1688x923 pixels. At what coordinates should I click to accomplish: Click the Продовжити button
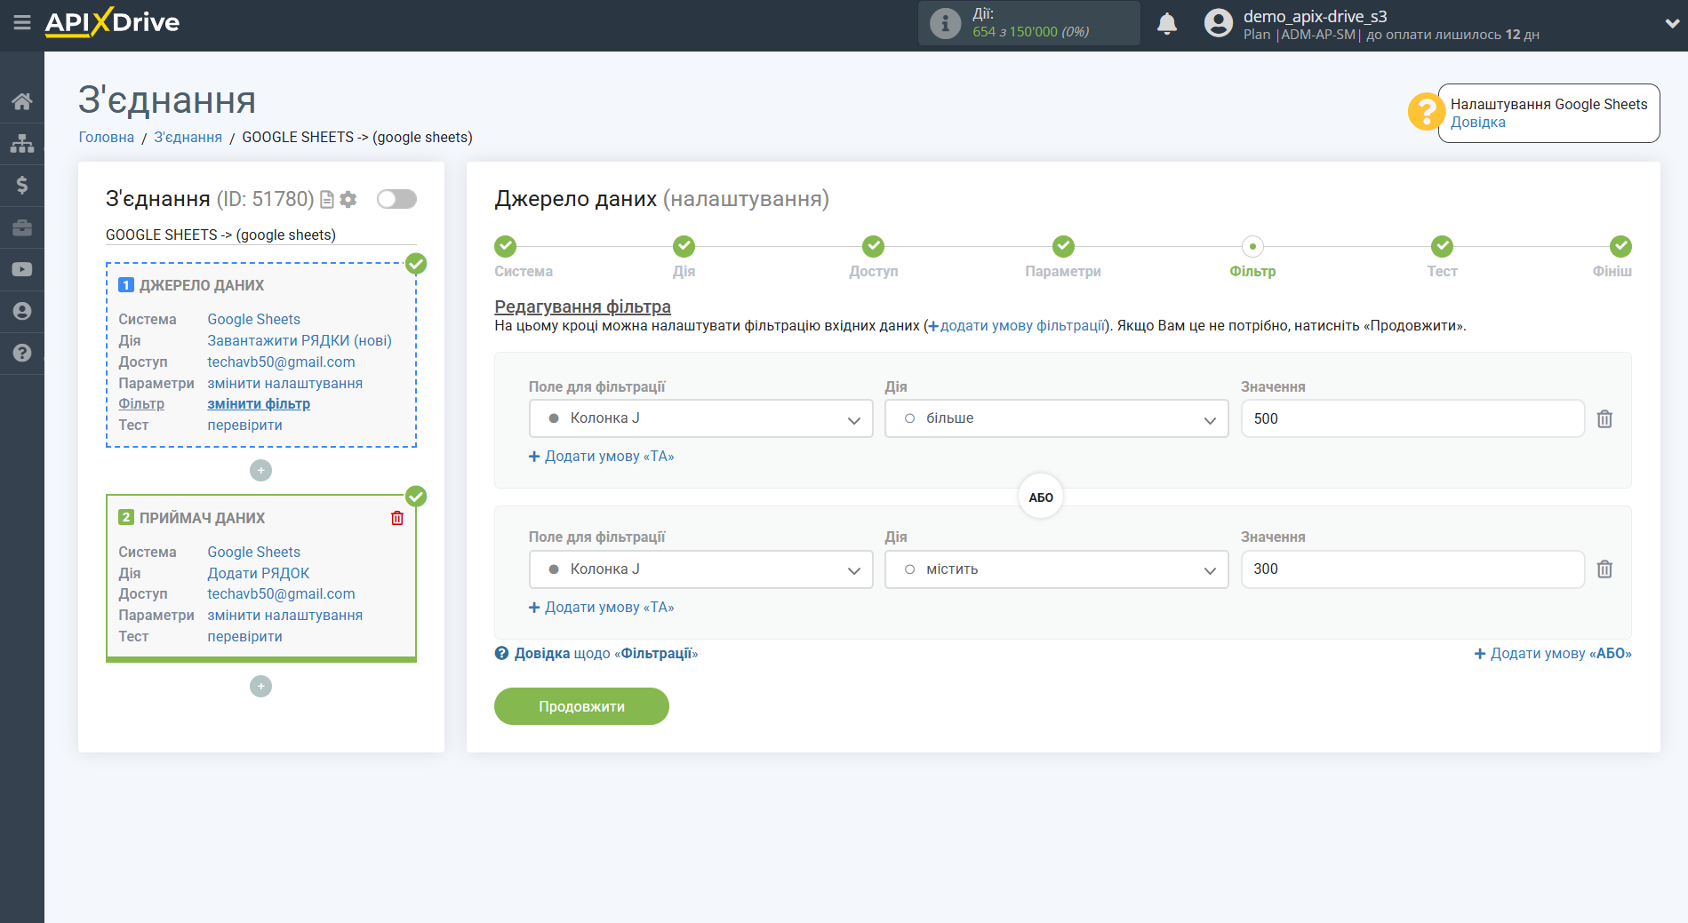pyautogui.click(x=581, y=706)
